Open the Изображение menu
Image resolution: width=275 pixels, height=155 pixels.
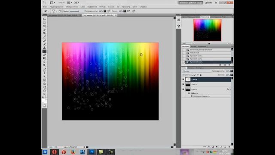click(x=72, y=7)
